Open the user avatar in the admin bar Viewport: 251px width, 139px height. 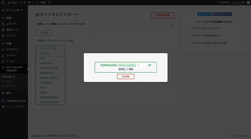[x=248, y=2]
